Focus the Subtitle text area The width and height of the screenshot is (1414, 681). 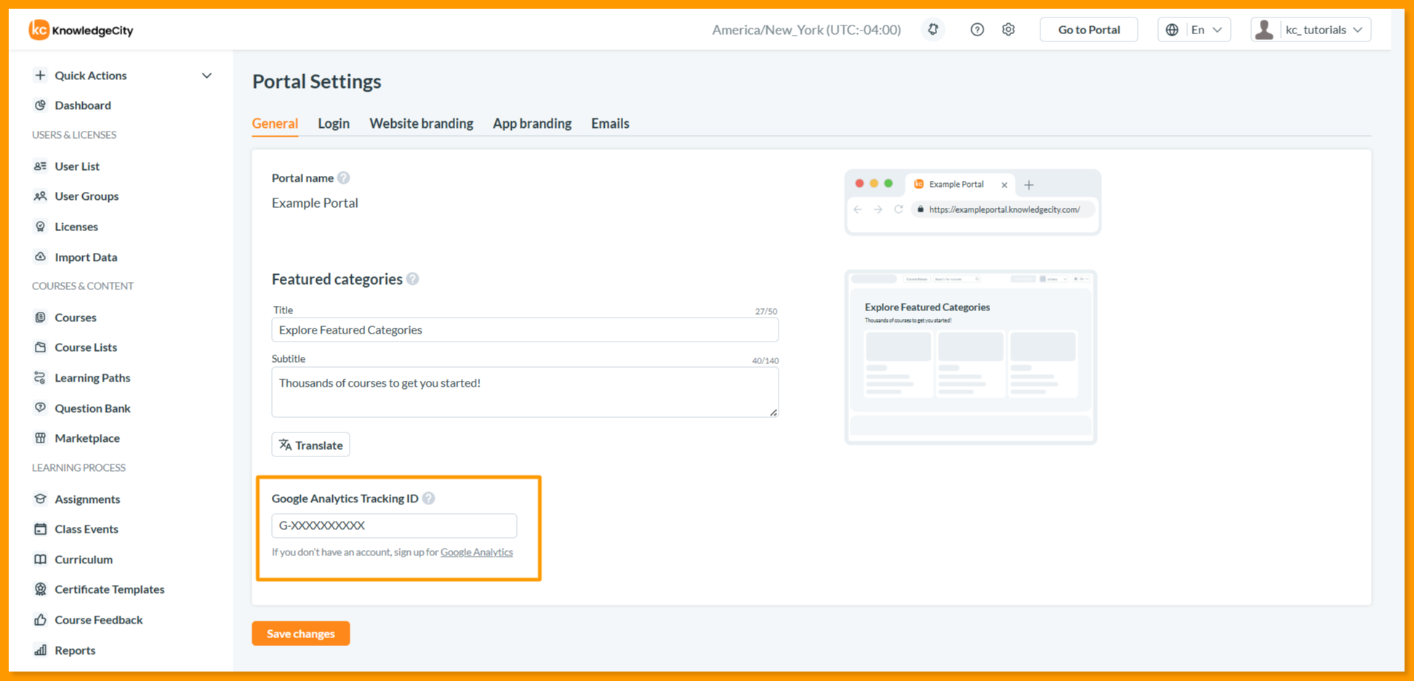(525, 392)
